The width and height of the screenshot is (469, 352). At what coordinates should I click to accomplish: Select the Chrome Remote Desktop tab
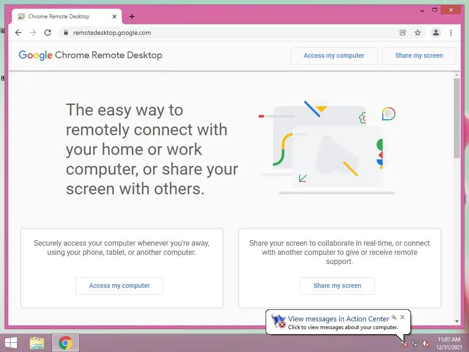click(67, 16)
